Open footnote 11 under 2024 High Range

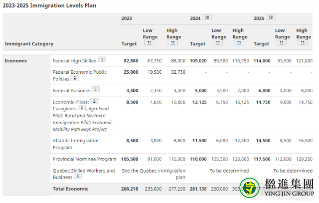click(239, 42)
